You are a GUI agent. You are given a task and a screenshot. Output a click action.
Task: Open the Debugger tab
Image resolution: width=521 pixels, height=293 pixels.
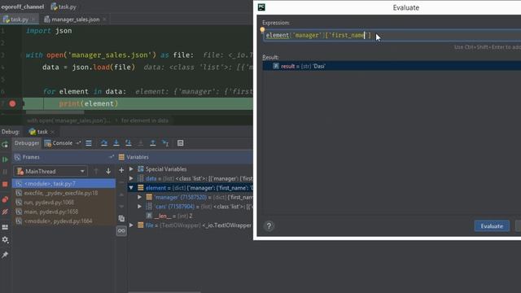click(x=27, y=143)
